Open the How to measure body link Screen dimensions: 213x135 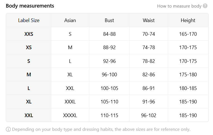(x=179, y=6)
